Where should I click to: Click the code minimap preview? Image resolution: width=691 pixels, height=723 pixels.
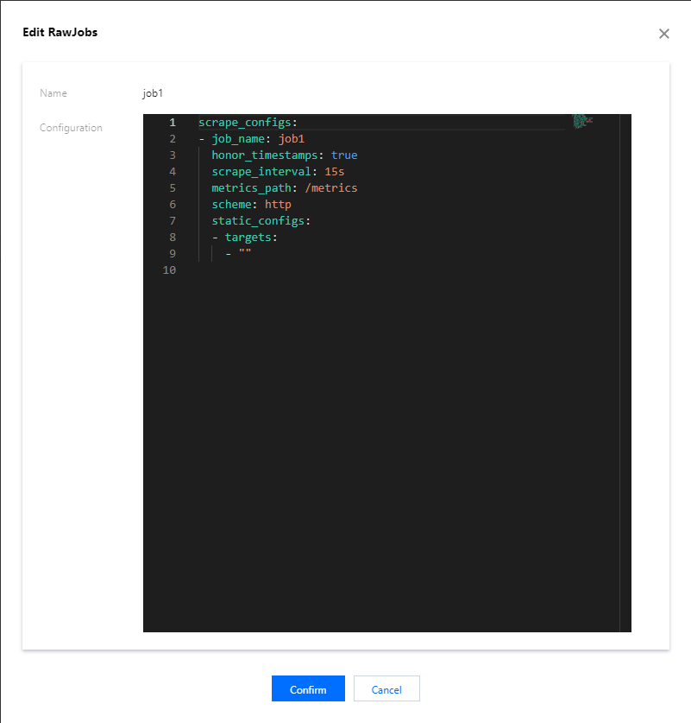coord(582,121)
